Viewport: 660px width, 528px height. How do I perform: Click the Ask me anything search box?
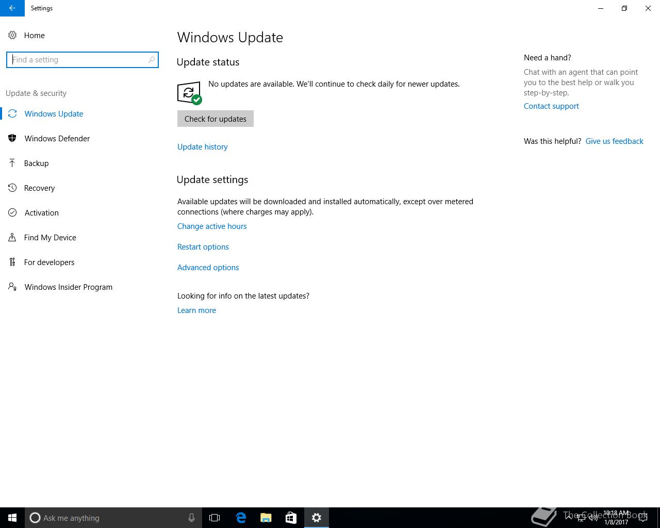tap(113, 518)
